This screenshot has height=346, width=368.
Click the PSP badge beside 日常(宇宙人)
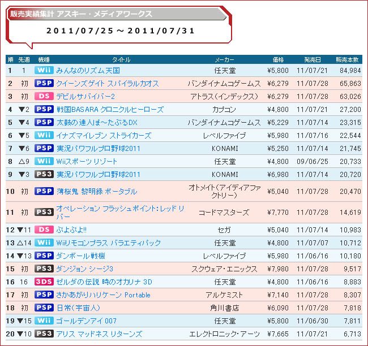tap(44, 308)
